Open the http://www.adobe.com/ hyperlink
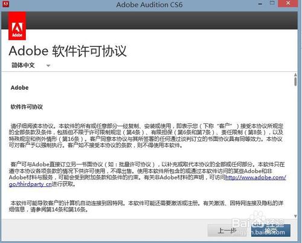The height and width of the screenshot is (243, 302). 255,178
